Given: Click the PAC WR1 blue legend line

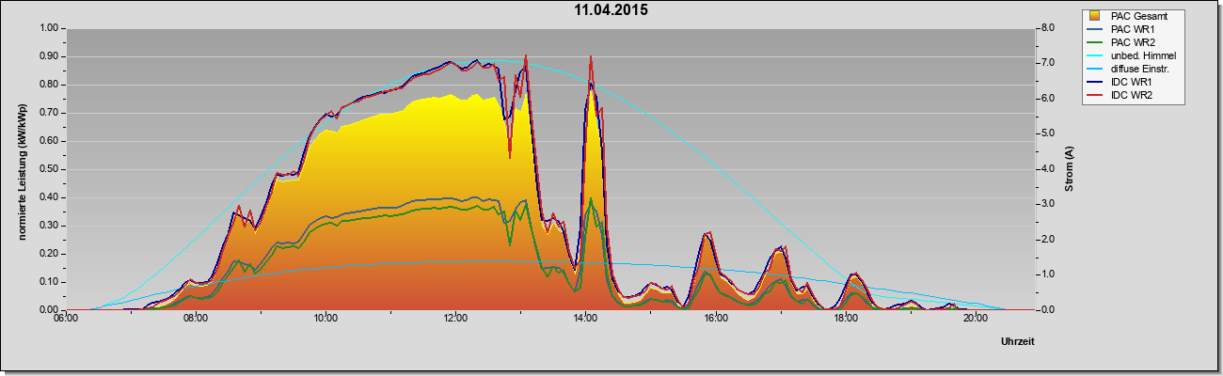Looking at the screenshot, I should (1096, 29).
